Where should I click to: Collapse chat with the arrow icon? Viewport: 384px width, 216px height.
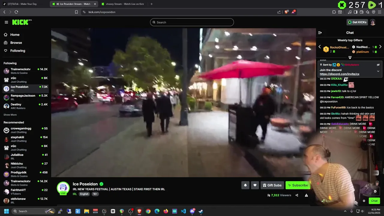click(320, 33)
